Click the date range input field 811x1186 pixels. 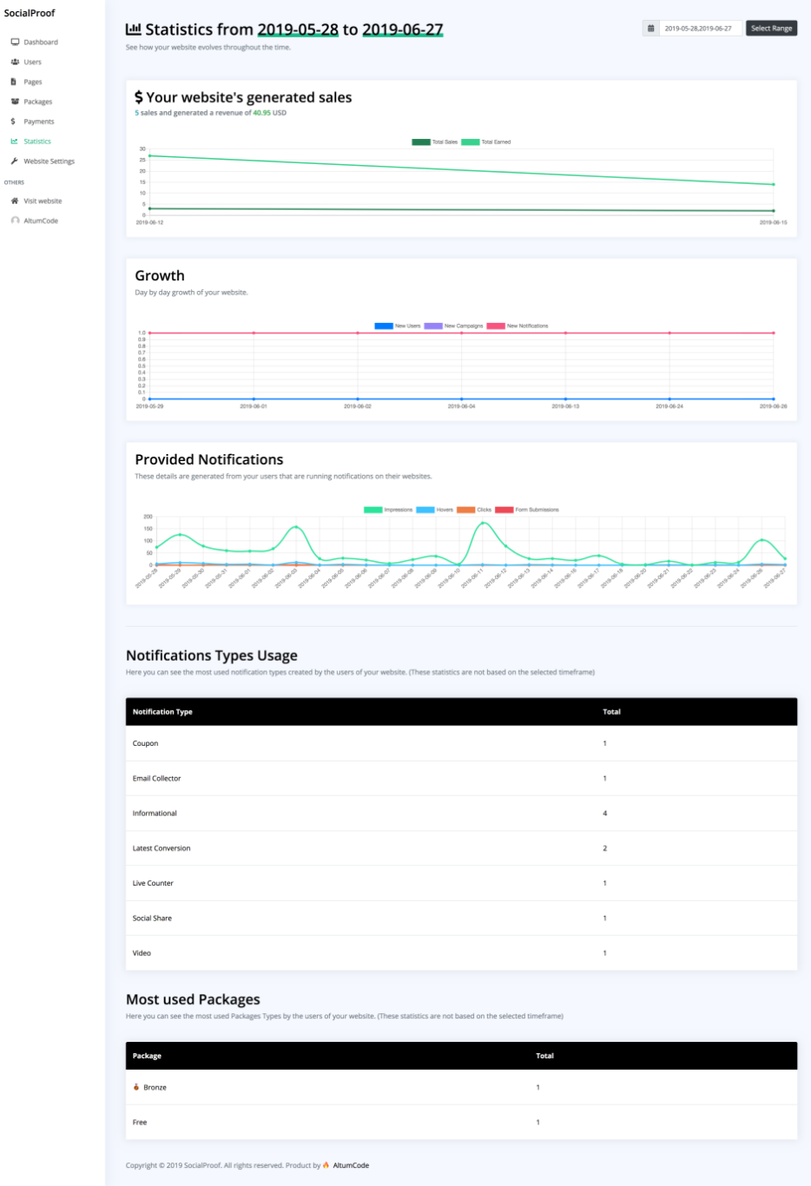pyautogui.click(x=700, y=29)
